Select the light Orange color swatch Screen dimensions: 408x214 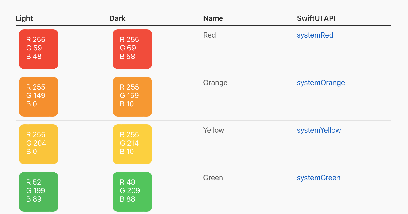[x=39, y=97]
